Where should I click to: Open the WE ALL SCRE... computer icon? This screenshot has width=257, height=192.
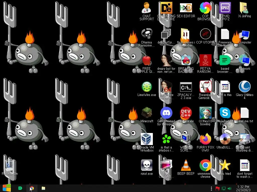pyautogui.click(x=186, y=139)
